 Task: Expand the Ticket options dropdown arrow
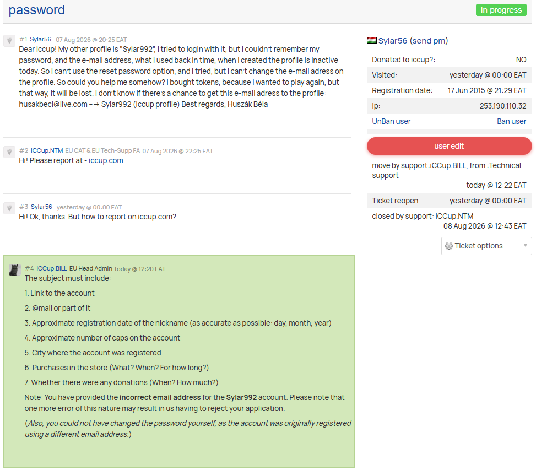[526, 245]
